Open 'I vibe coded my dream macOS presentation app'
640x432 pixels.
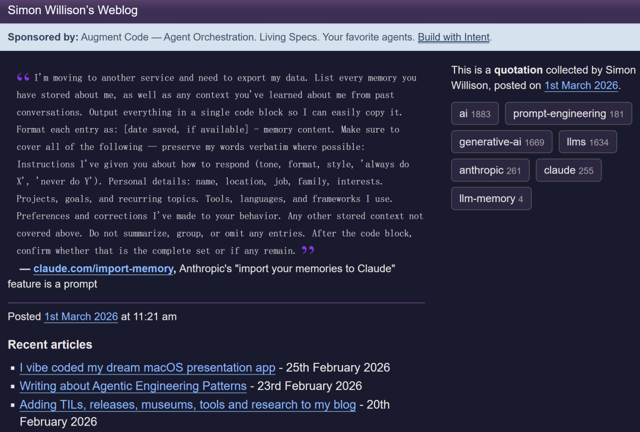(x=147, y=368)
